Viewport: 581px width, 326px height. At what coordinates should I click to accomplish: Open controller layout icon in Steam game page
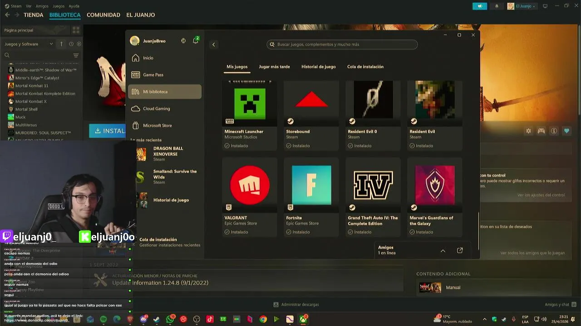541,131
